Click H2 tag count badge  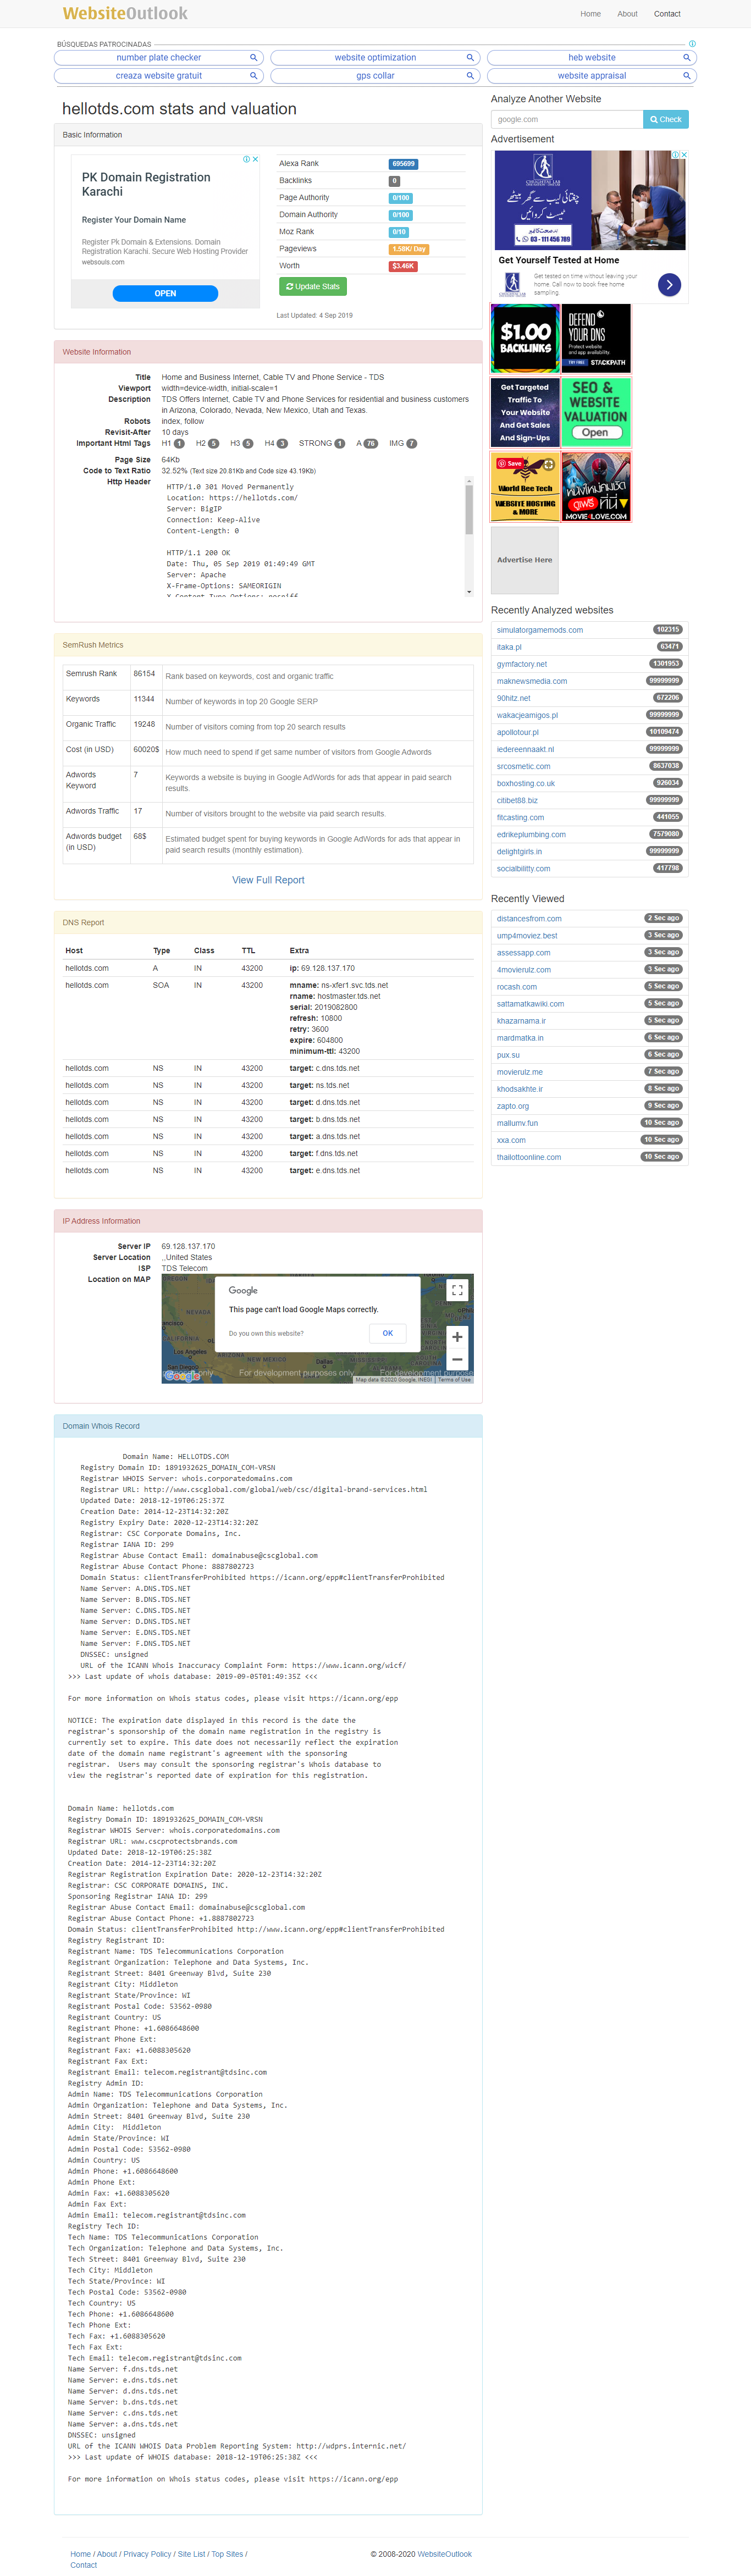tap(213, 443)
